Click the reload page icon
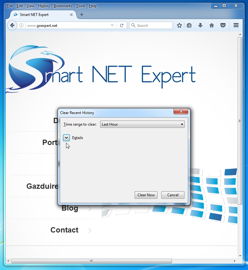This screenshot has width=248, height=270. click(121, 26)
